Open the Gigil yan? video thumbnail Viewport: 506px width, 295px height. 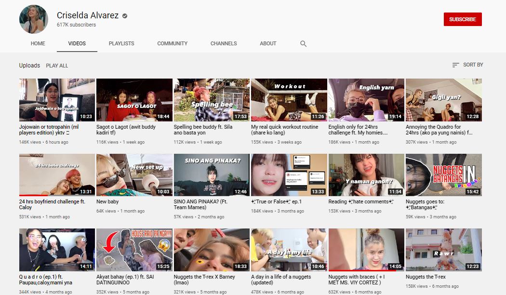444,100
